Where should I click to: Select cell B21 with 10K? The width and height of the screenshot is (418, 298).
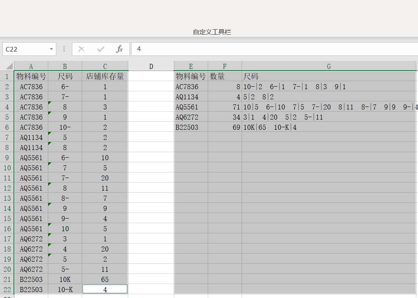[x=65, y=279]
